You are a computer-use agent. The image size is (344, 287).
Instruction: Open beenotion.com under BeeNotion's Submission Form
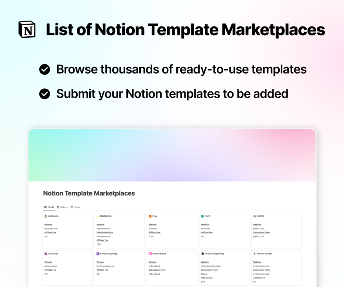pos(104,236)
